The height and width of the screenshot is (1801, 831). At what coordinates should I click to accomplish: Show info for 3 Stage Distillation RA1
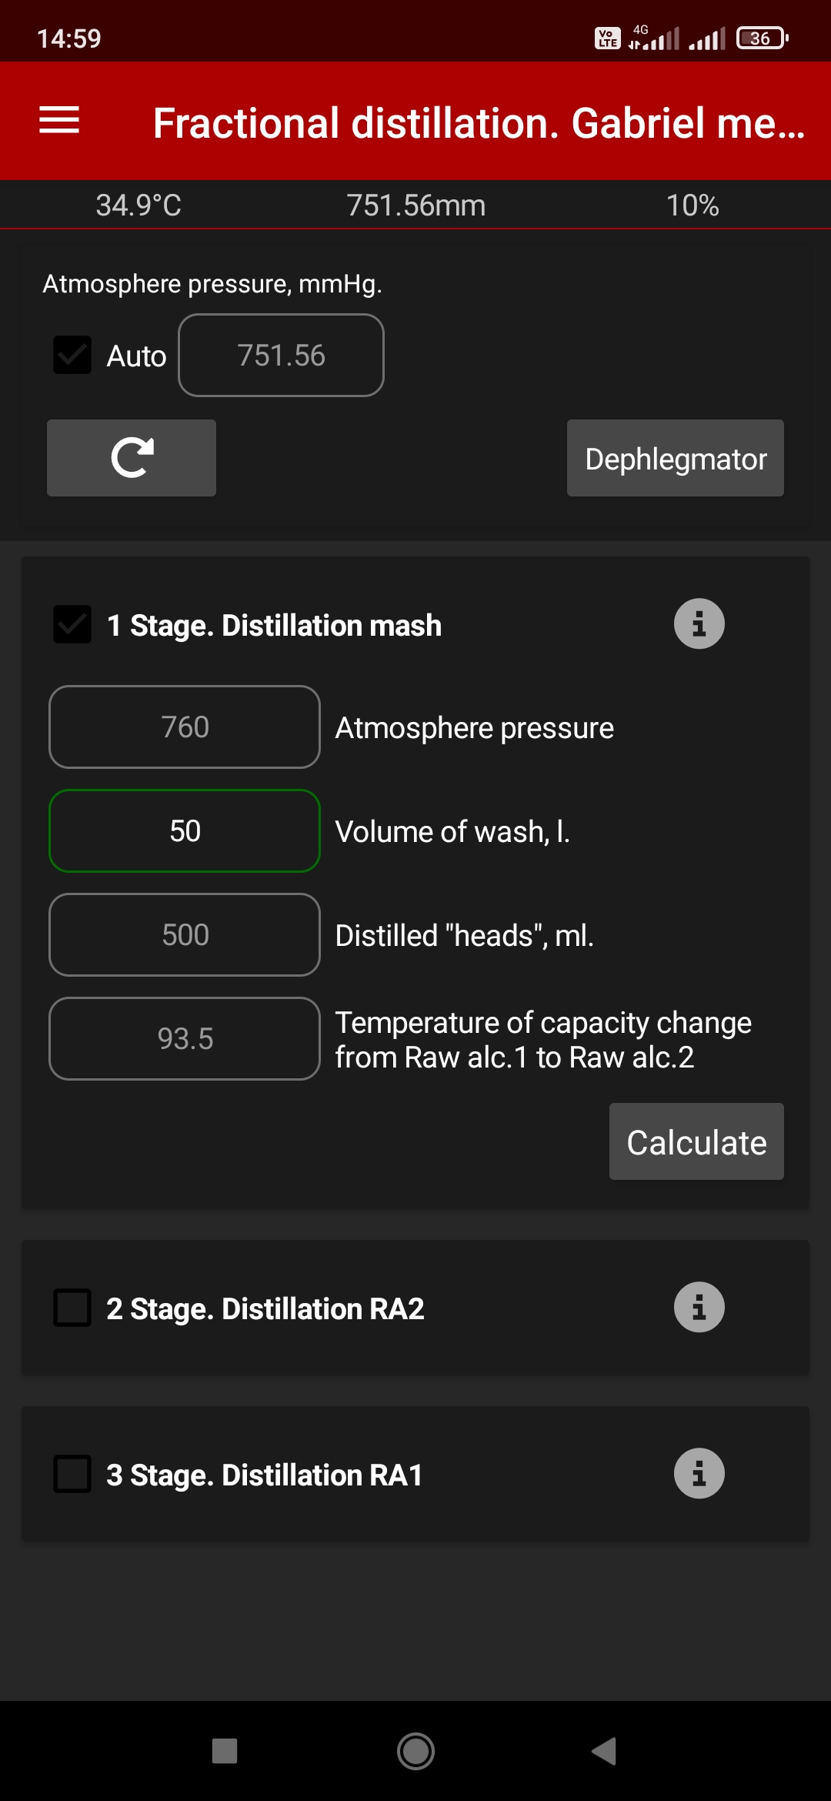(x=699, y=1473)
